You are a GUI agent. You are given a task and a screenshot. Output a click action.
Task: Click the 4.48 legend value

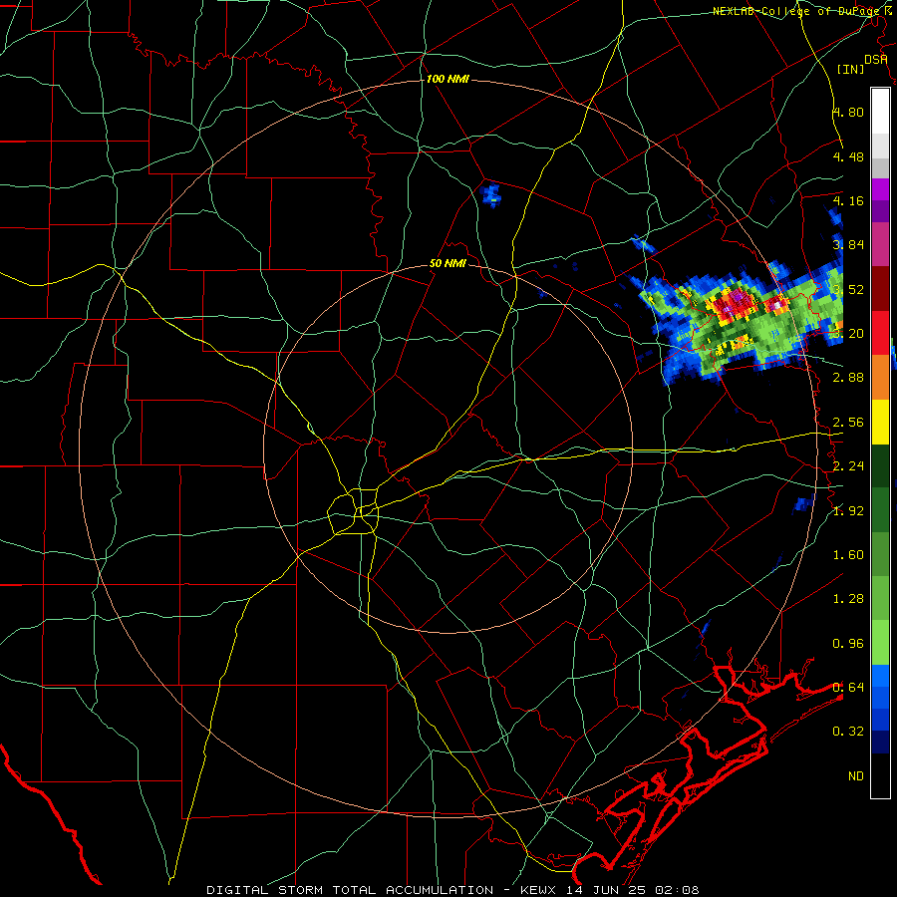click(848, 156)
